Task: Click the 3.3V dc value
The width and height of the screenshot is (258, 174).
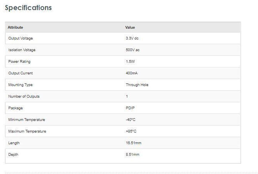Action: coord(132,38)
